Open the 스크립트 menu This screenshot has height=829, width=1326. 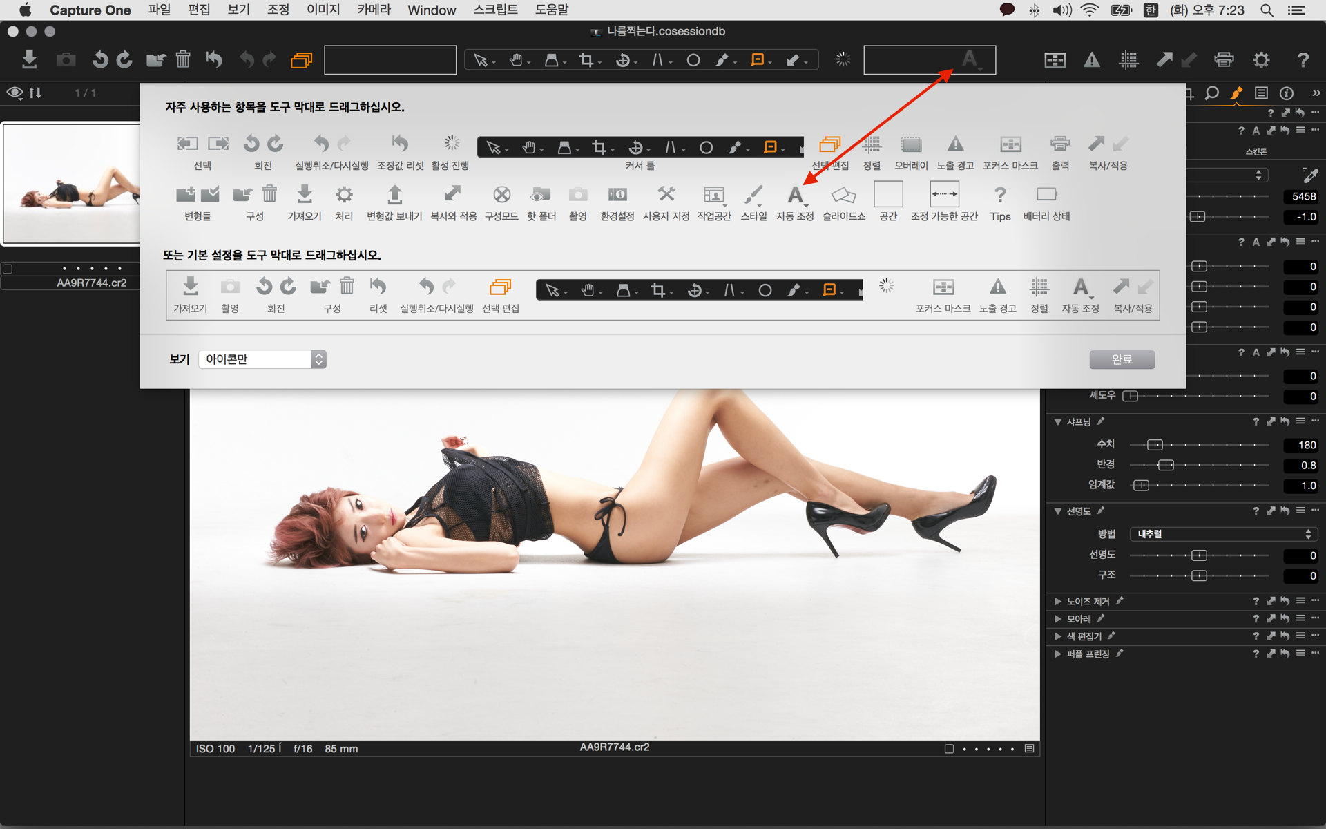[x=495, y=10]
